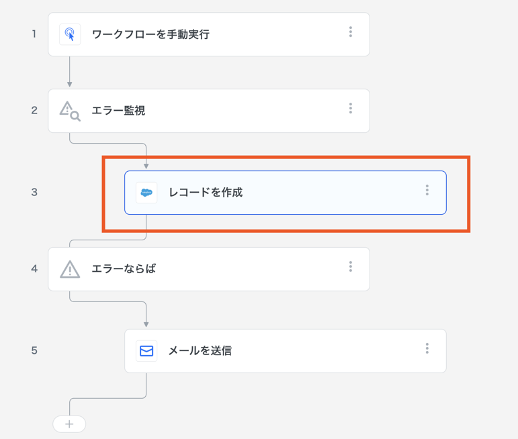Click step number 5 beside the mail step
Image resolution: width=518 pixels, height=439 pixels.
click(x=34, y=351)
